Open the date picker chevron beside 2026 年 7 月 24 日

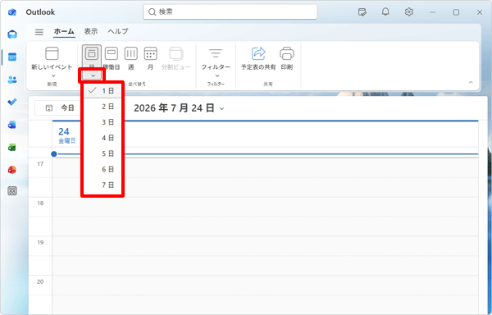(x=222, y=108)
